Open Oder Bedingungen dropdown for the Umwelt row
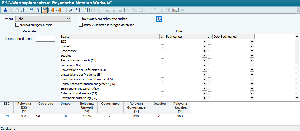The height and width of the screenshot is (131, 300). [252, 46]
